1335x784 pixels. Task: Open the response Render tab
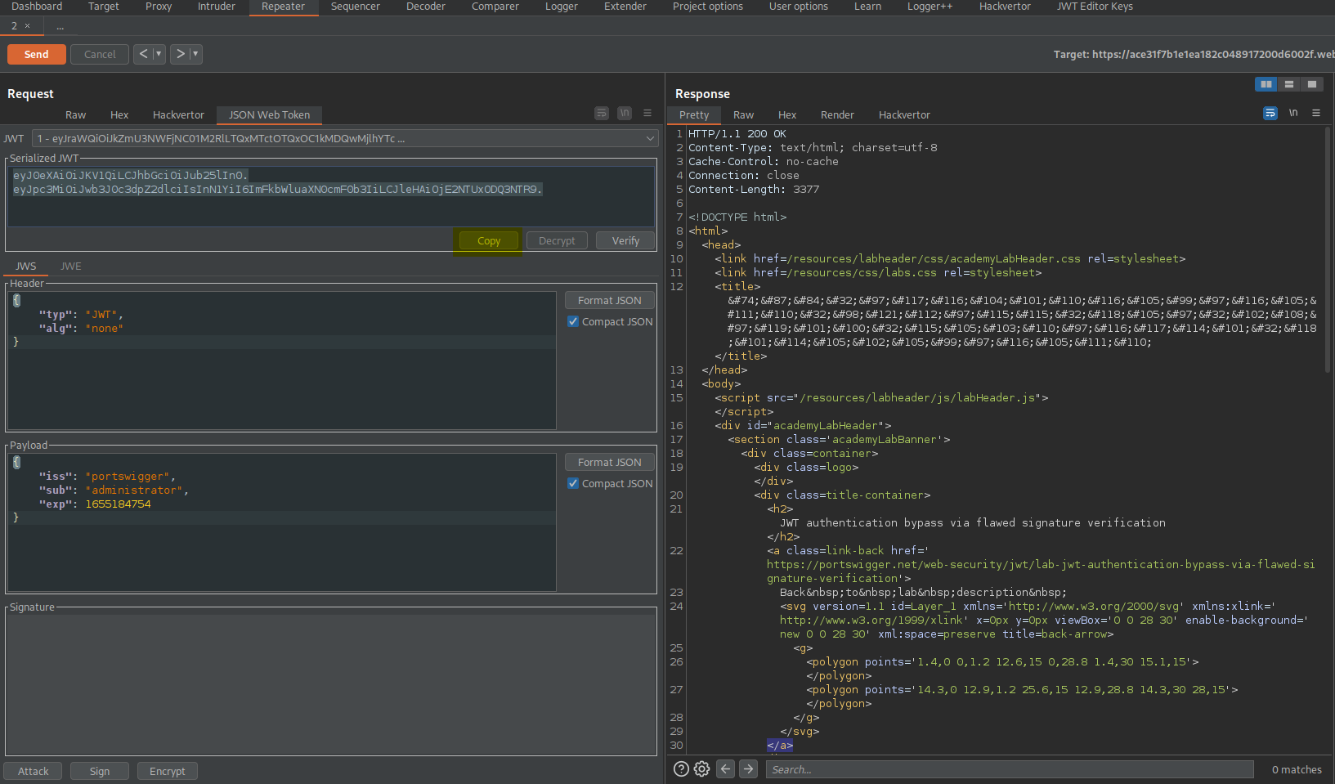837,115
